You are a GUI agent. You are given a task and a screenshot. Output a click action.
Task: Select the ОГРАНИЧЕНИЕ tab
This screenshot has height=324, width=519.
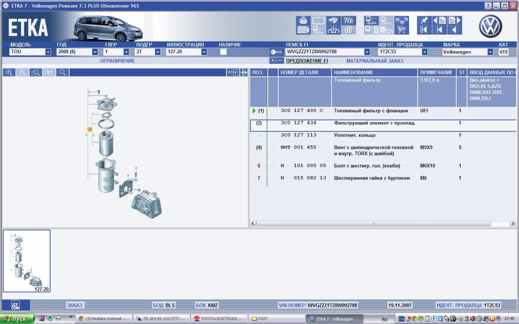point(117,61)
